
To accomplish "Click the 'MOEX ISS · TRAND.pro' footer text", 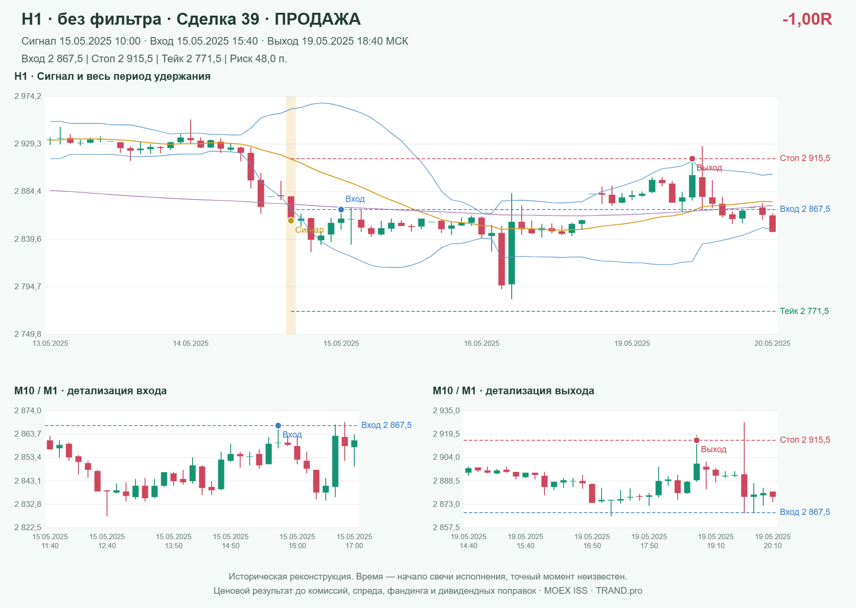I will tap(593, 591).
